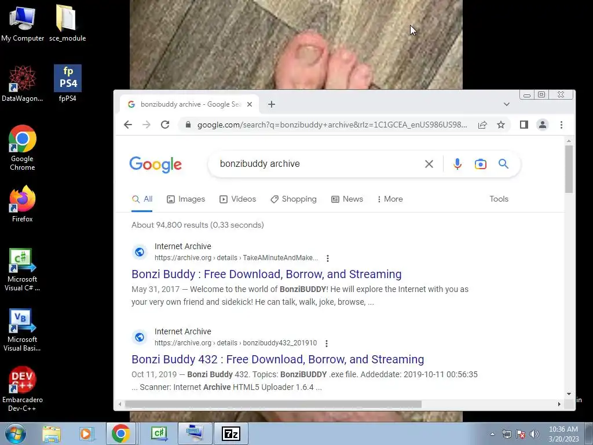Share this page icon in address bar
The width and height of the screenshot is (593, 445).
[482, 125]
